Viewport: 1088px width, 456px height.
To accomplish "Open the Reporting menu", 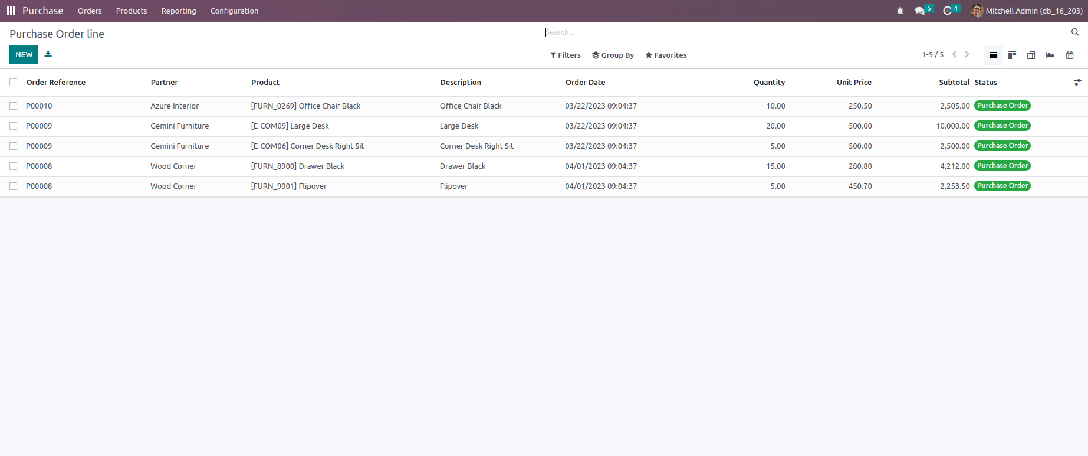I will point(179,11).
